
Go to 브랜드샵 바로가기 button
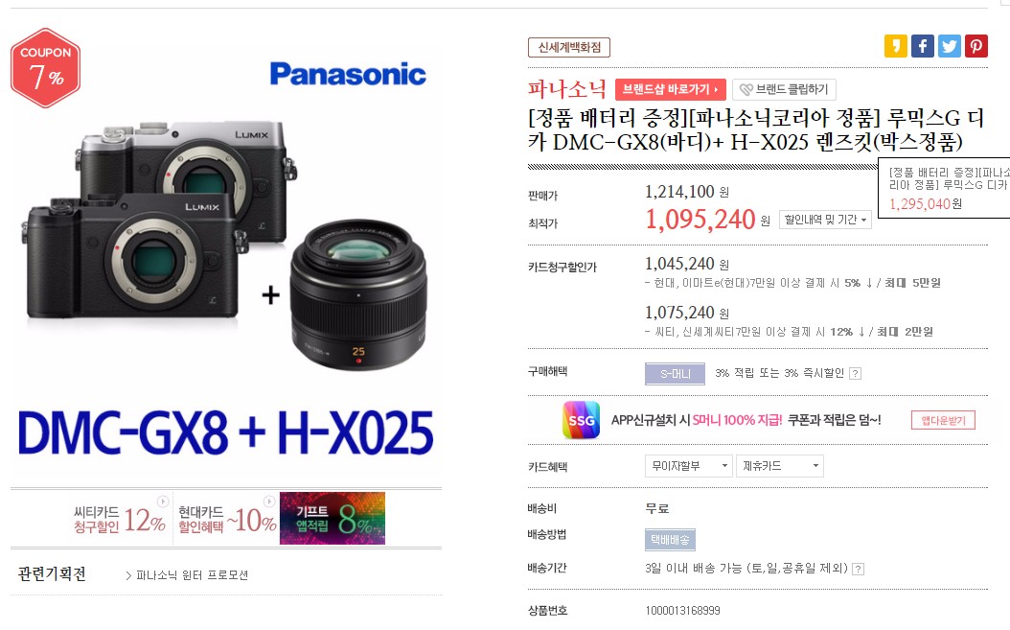671,89
